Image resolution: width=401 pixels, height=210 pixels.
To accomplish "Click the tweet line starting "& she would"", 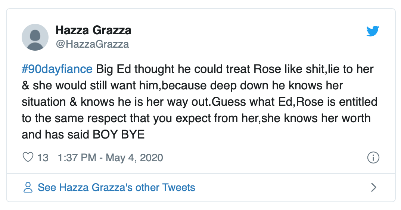I will click(x=182, y=86).
